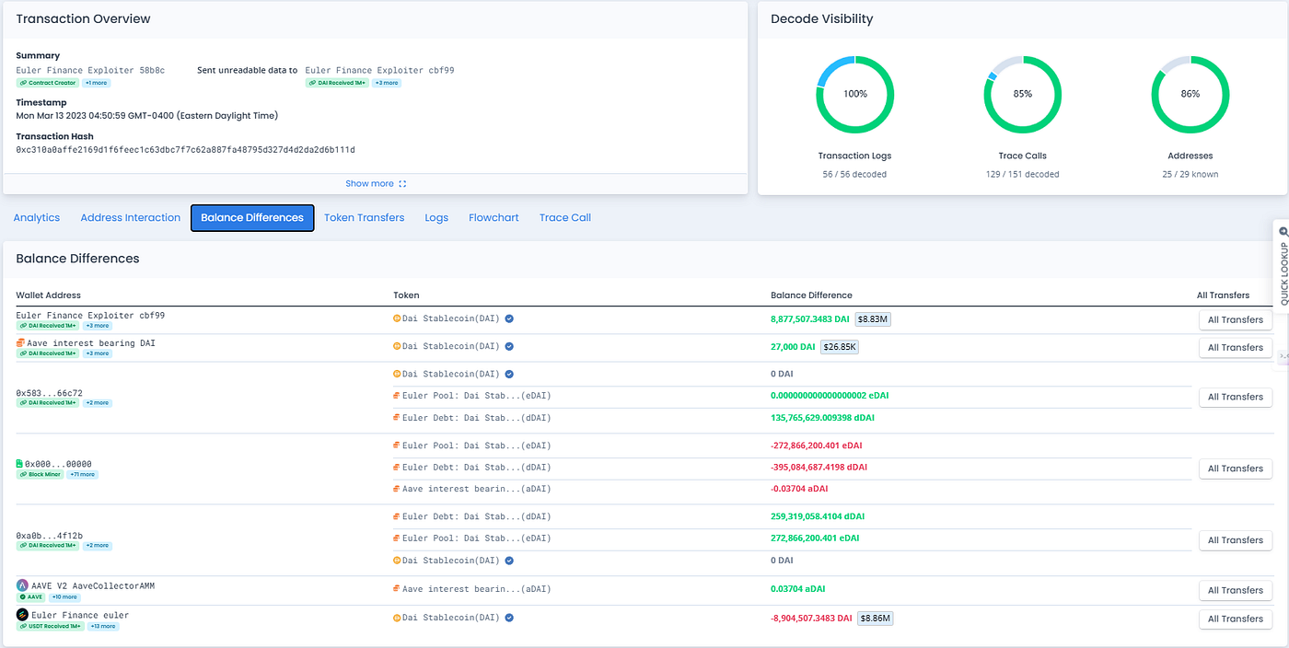Switch to the Analytics tab
The height and width of the screenshot is (648, 1289).
click(37, 218)
